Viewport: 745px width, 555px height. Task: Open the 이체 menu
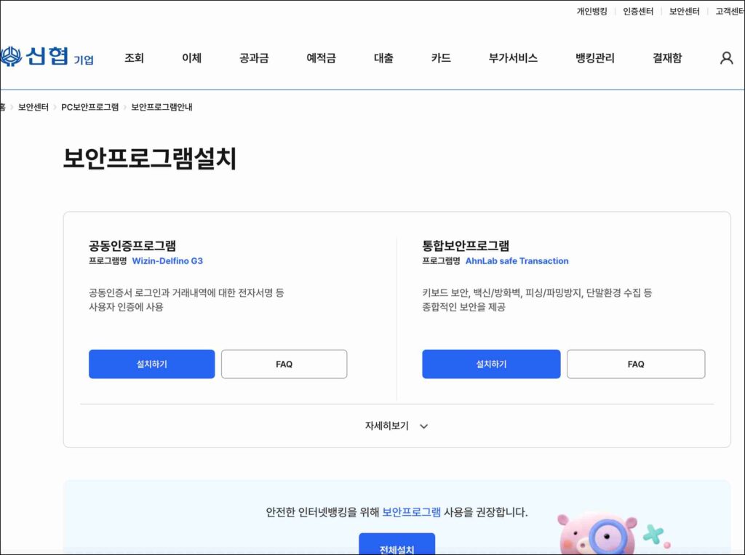[191, 58]
